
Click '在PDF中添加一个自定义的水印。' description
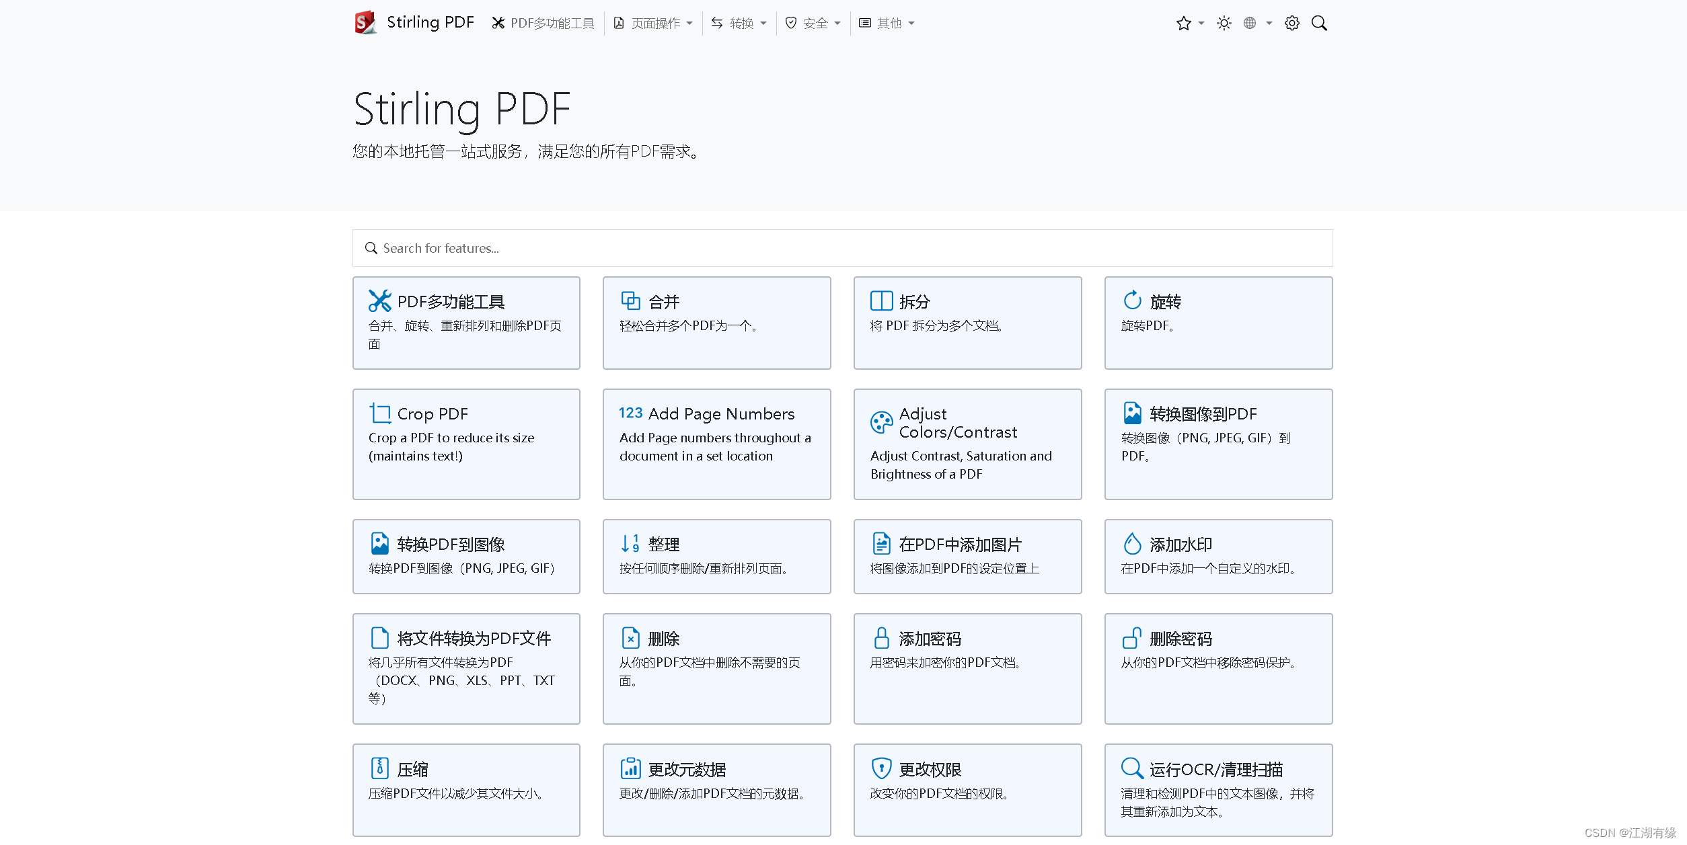(x=1209, y=569)
